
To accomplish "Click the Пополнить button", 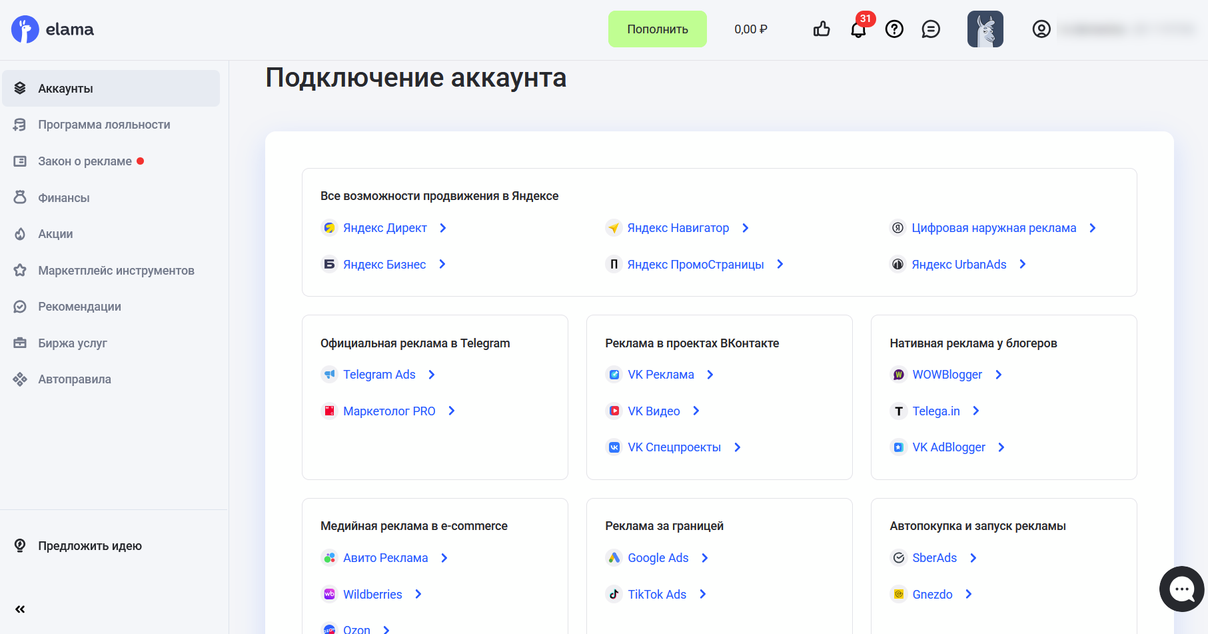I will pyautogui.click(x=657, y=29).
